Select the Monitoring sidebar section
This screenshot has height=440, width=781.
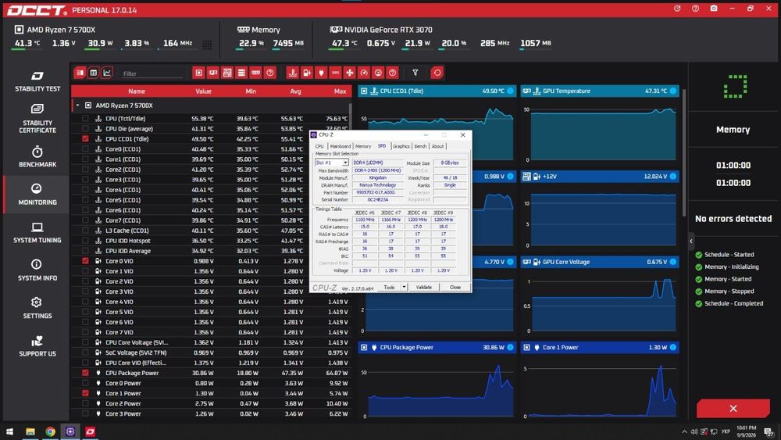point(37,195)
